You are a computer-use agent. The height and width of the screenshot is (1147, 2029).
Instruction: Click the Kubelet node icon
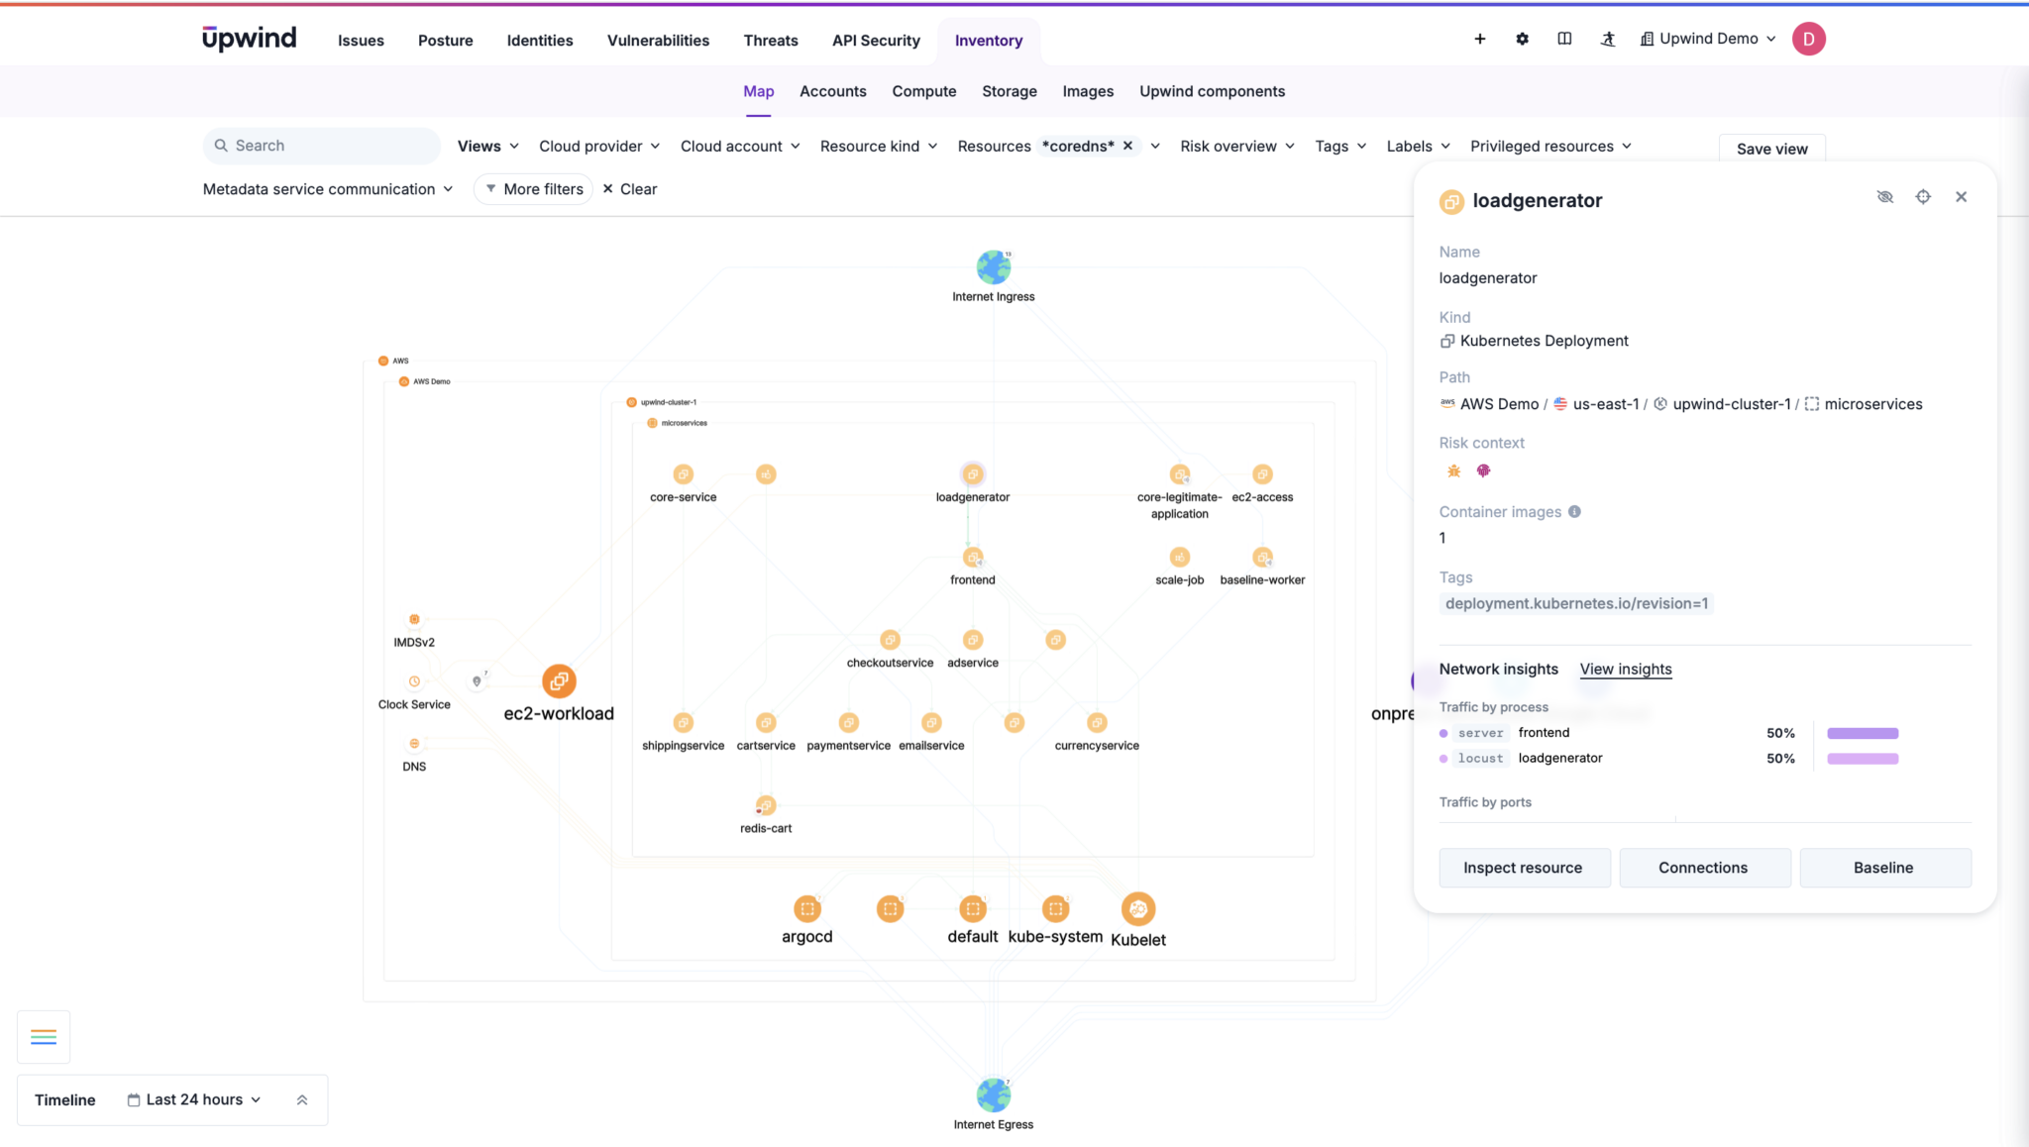pyautogui.click(x=1137, y=908)
